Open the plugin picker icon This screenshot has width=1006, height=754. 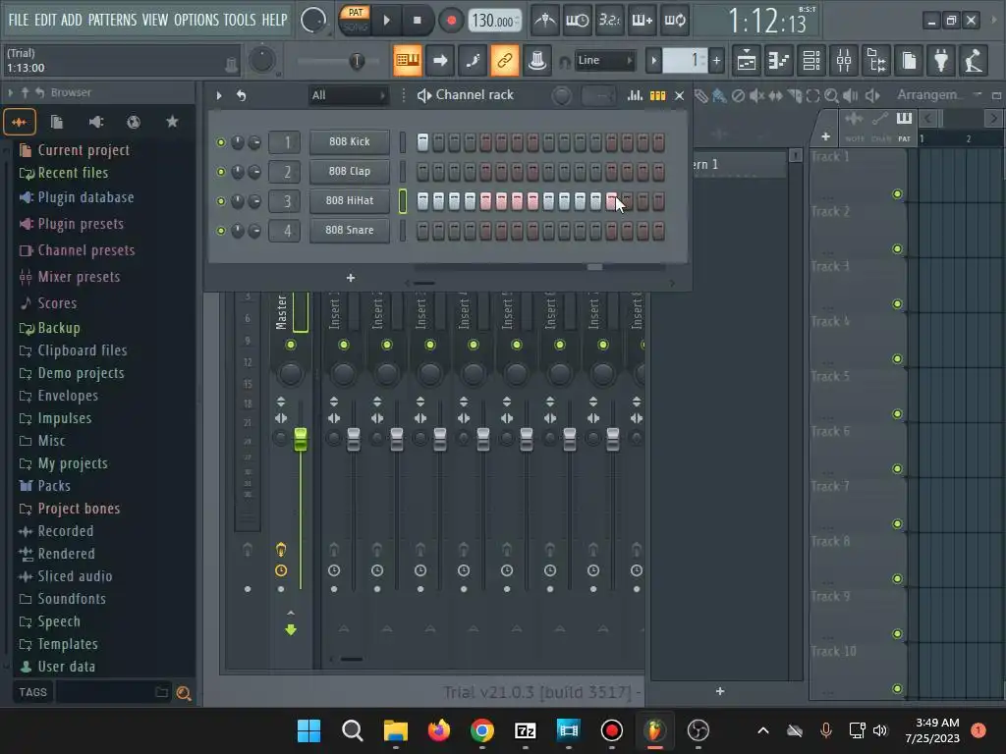(941, 61)
